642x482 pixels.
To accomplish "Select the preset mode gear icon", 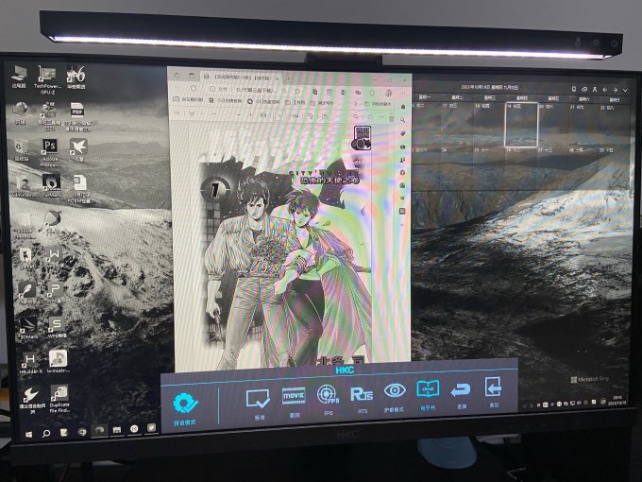I will (185, 404).
